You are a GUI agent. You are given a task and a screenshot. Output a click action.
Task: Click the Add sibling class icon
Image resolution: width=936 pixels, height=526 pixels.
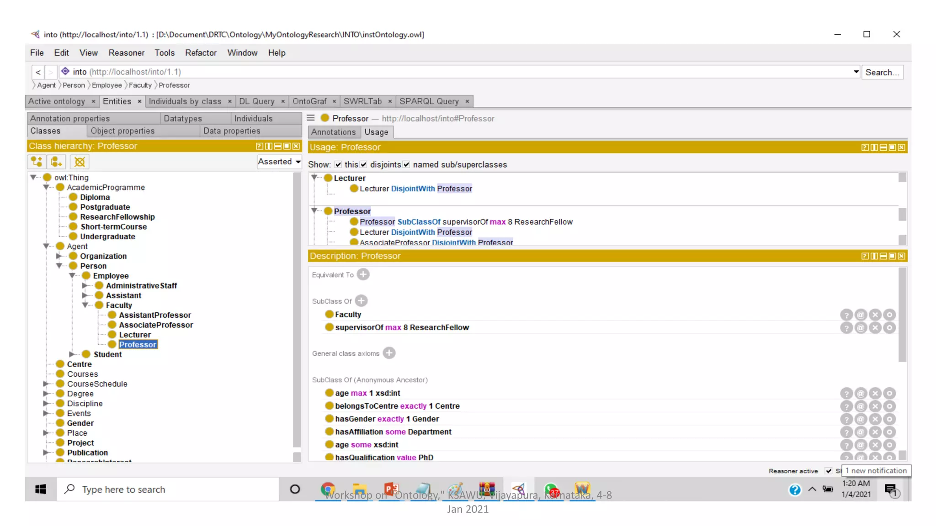click(56, 162)
